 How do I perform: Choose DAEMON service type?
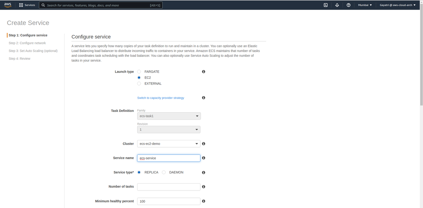[164, 172]
